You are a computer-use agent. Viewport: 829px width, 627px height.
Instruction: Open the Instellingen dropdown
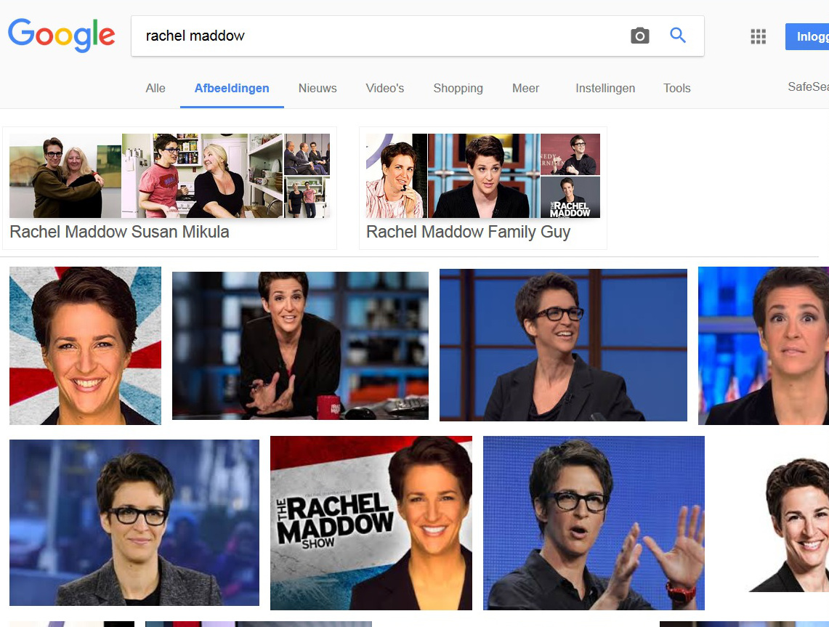(605, 89)
